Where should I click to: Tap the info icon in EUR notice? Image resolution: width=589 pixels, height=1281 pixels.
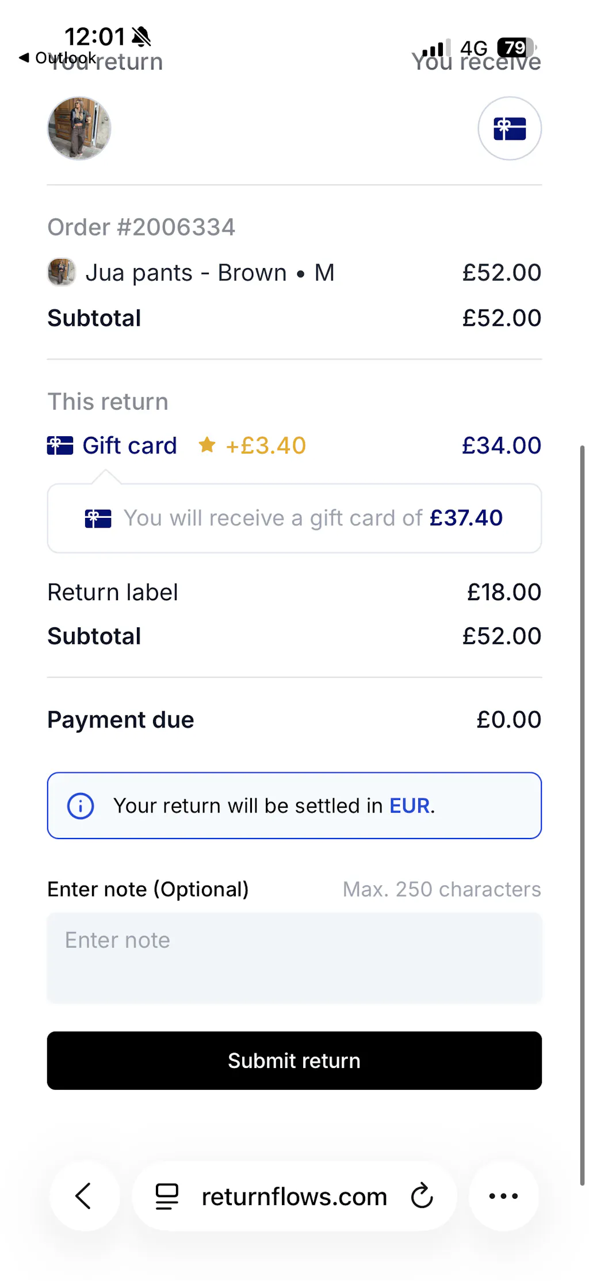coord(81,806)
